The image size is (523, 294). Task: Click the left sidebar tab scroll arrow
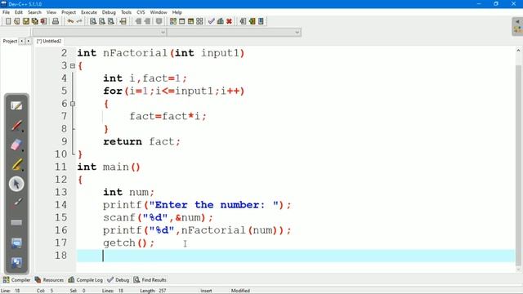(22, 41)
